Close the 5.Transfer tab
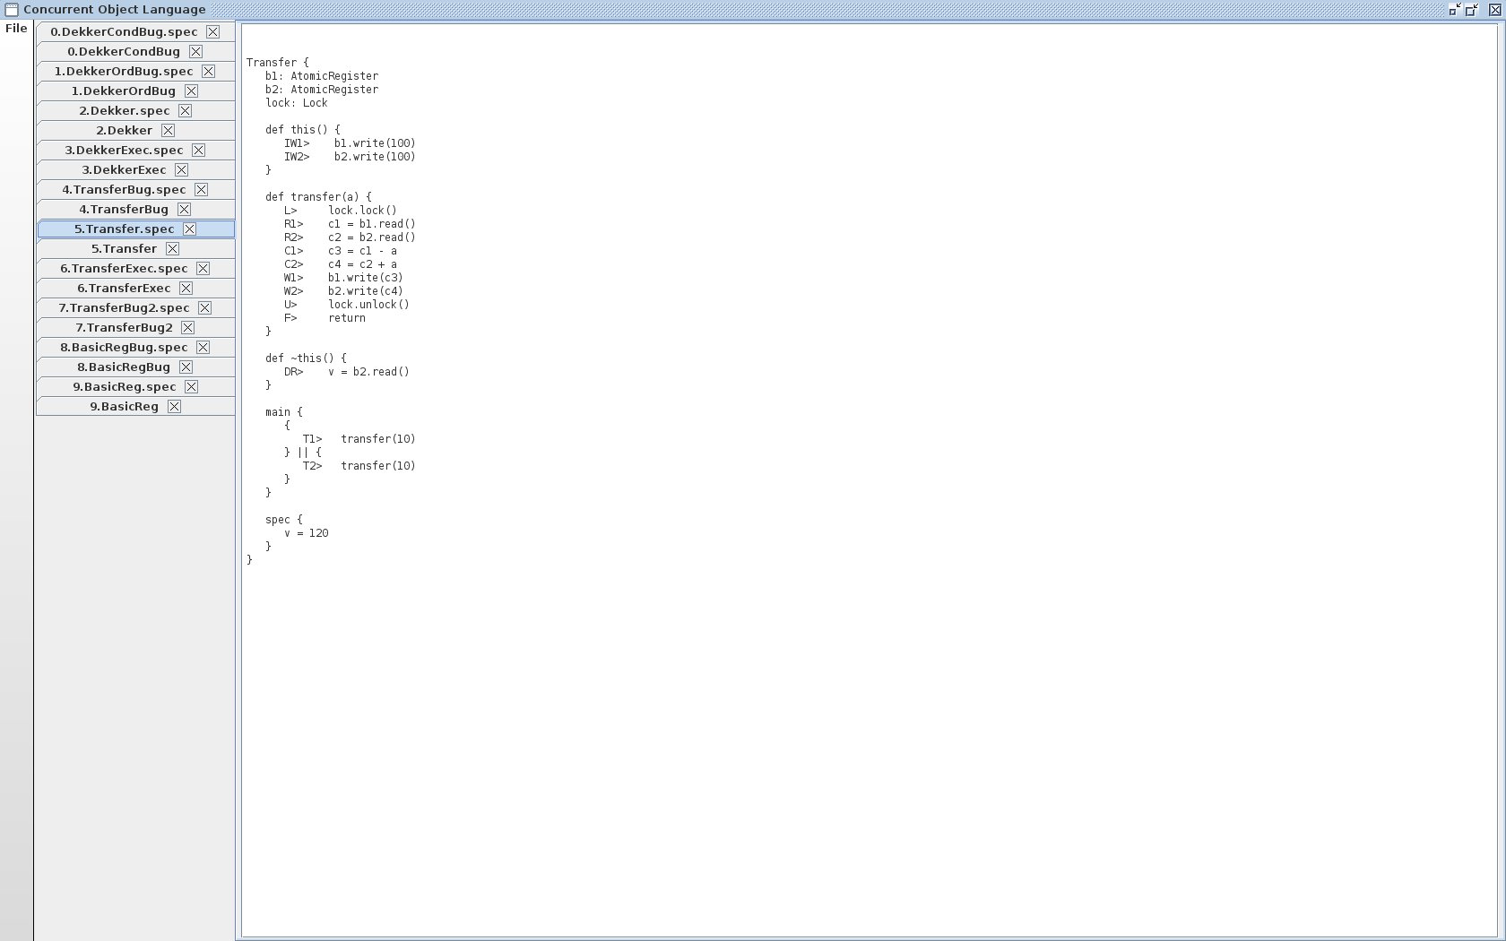The width and height of the screenshot is (1506, 941). [172, 248]
